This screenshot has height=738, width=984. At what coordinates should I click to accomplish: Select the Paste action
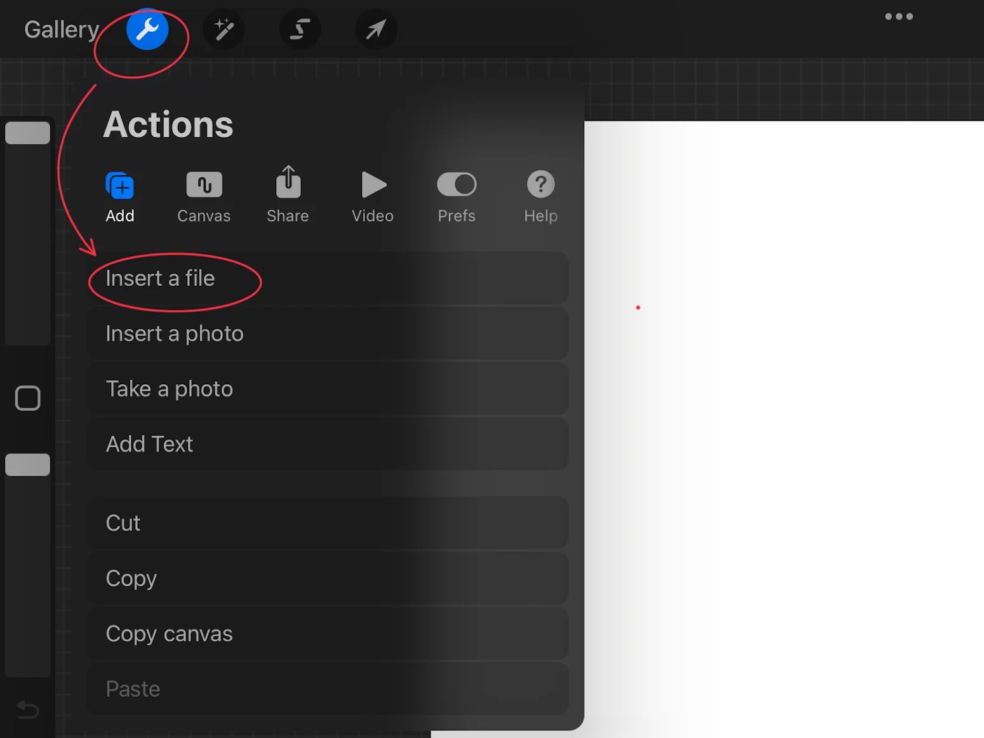pyautogui.click(x=328, y=688)
